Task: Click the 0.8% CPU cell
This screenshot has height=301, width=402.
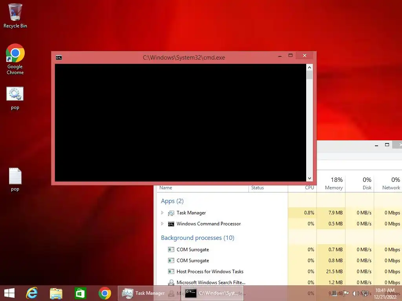Action: pyautogui.click(x=302, y=213)
